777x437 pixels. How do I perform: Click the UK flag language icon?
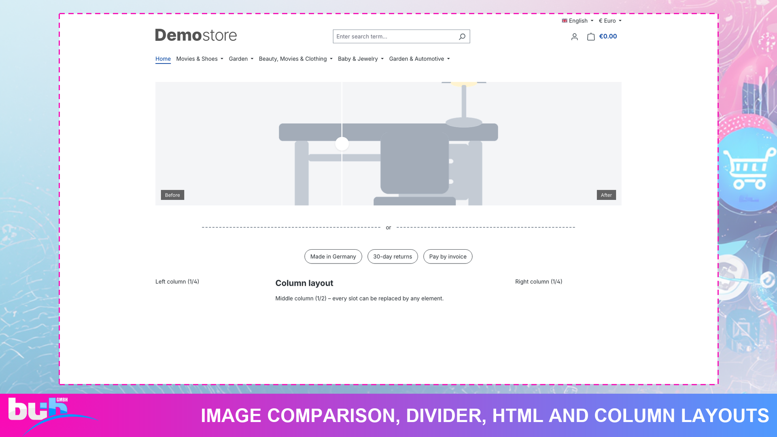(x=564, y=21)
